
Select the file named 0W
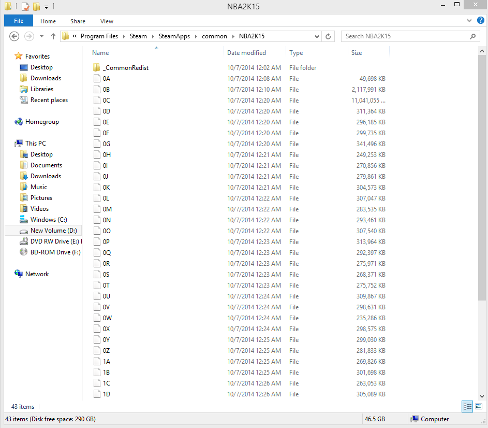coord(107,318)
